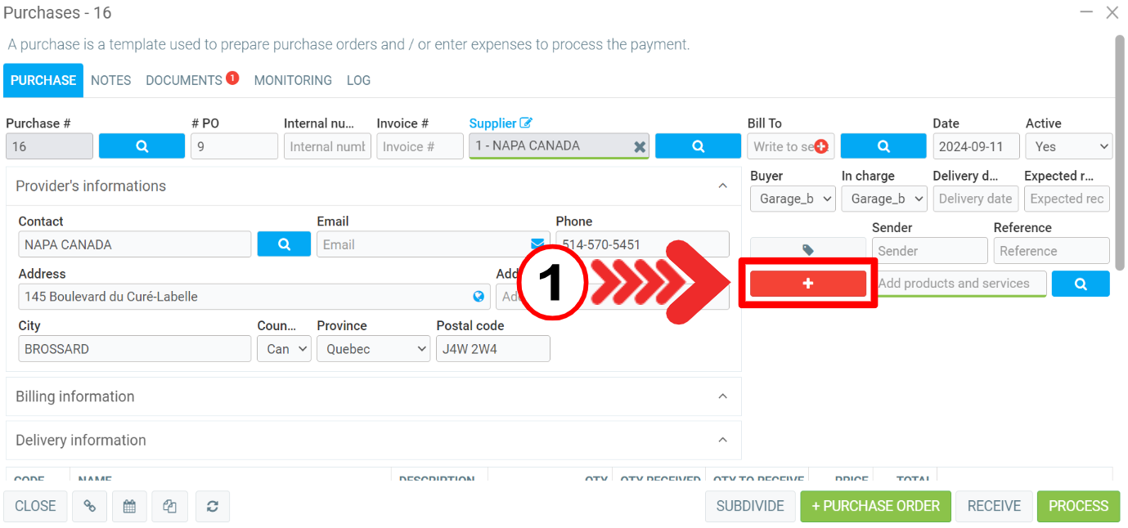Screen dimensions: 1128x528
Task: Click the green + PURCHASE ORDER button
Action: click(875, 506)
